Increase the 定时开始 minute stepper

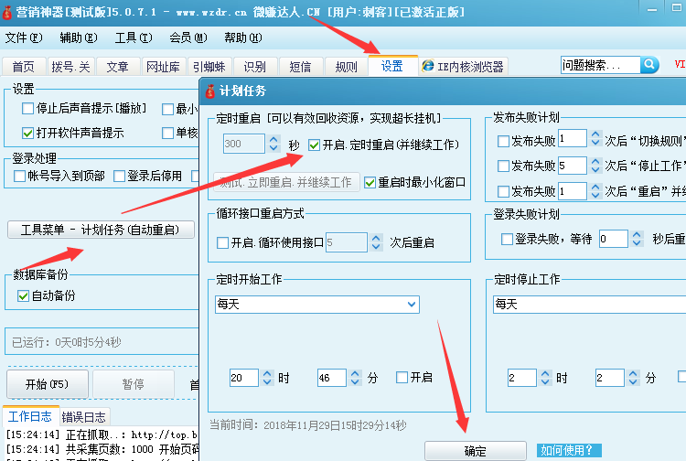(x=356, y=373)
